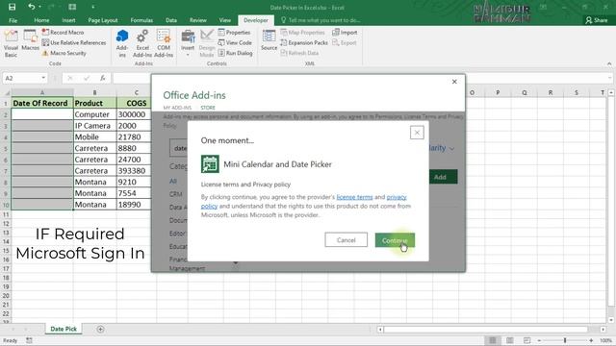This screenshot has height=346, width=616.
Task: Toggle Use Relative References
Action: [74, 42]
